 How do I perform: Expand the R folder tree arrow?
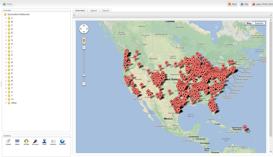[x=6, y=81]
